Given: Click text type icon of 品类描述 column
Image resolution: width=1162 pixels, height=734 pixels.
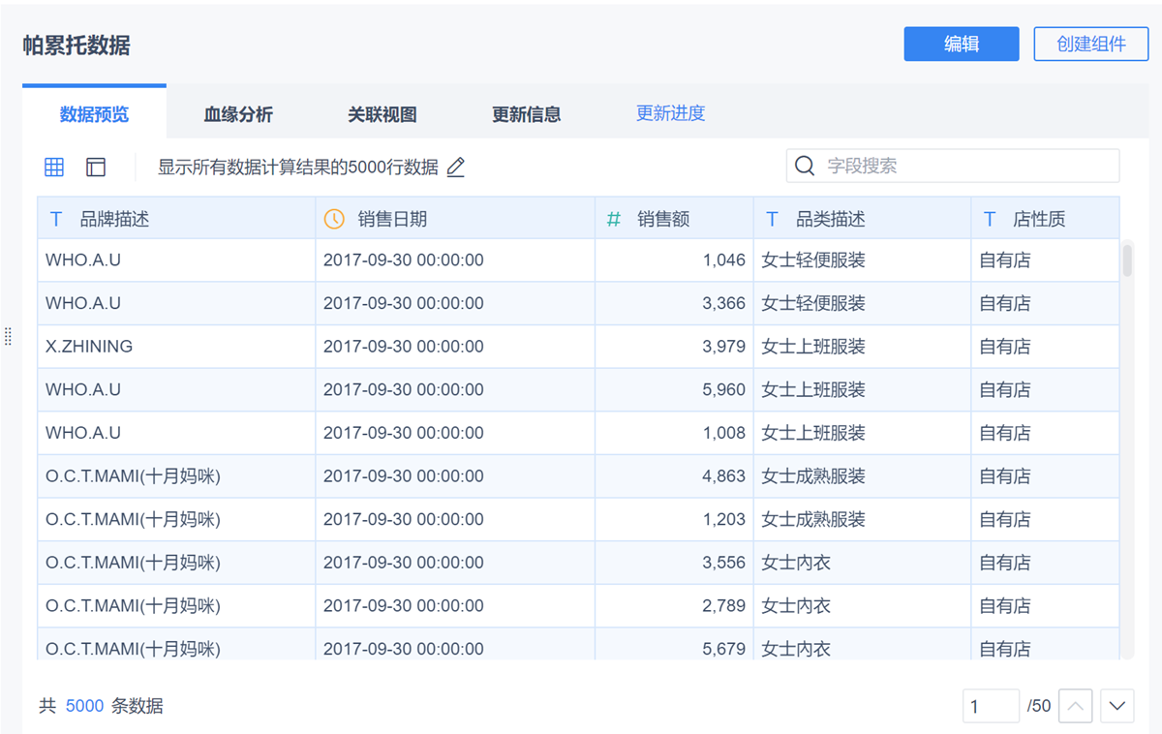Looking at the screenshot, I should 772,219.
